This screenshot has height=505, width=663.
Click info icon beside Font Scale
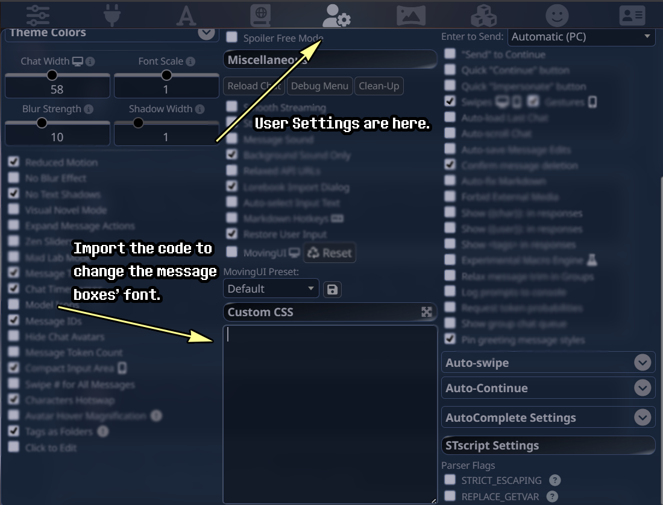coord(190,62)
